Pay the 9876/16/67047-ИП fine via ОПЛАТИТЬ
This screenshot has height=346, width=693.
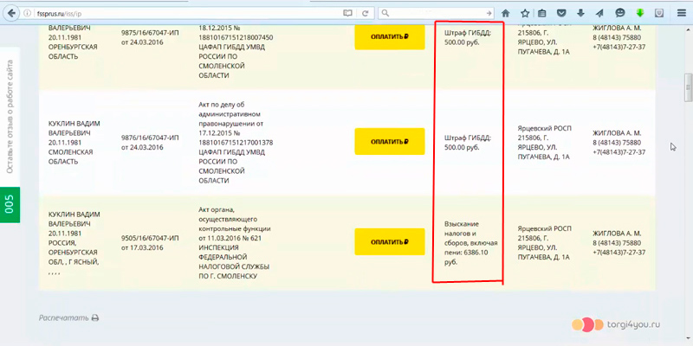coord(389,142)
